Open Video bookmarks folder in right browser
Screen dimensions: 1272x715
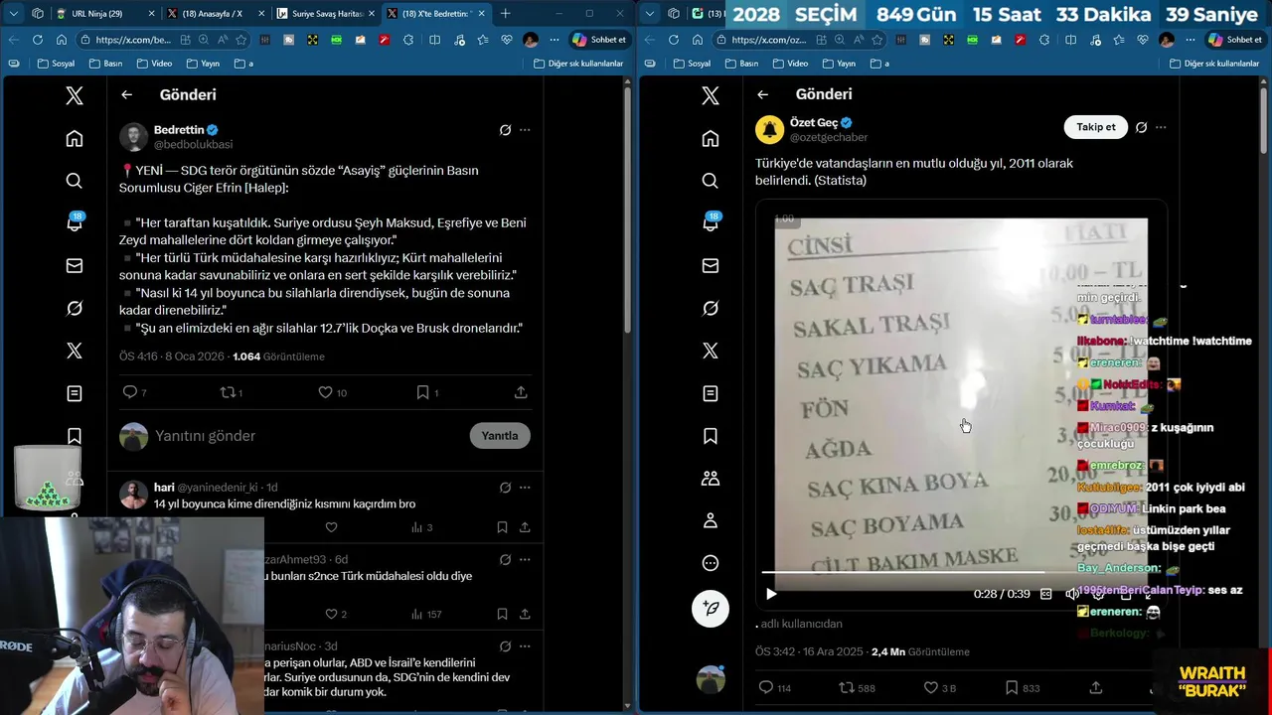[789, 64]
